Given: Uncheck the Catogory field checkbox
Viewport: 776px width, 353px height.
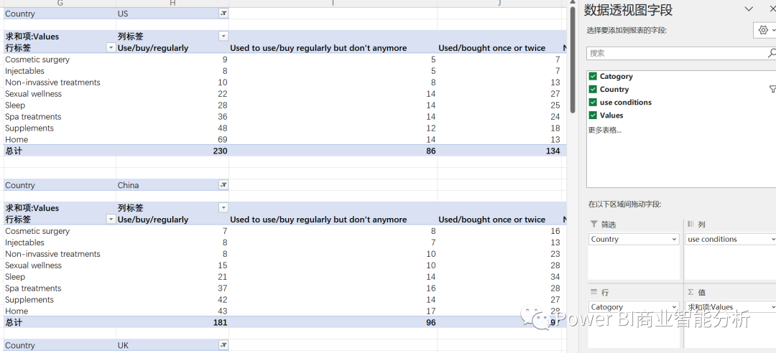Looking at the screenshot, I should click(x=593, y=76).
